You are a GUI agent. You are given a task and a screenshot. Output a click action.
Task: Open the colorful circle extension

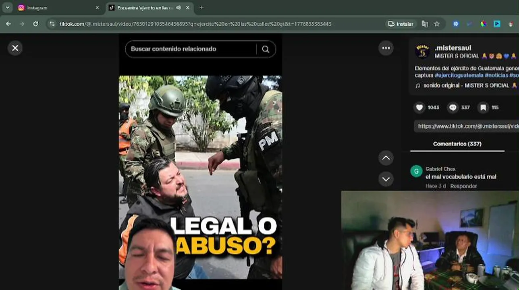click(483, 24)
